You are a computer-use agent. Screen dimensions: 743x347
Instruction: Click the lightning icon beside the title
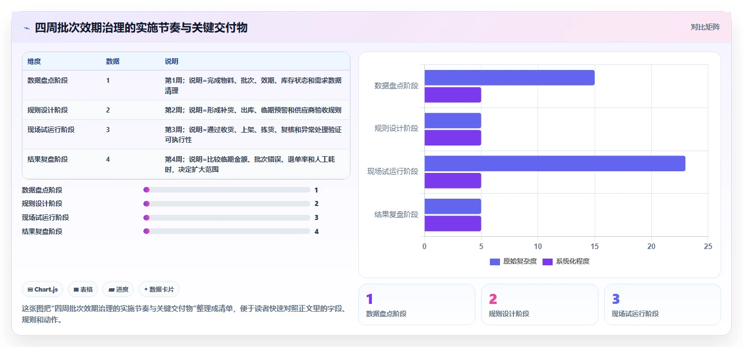(26, 27)
